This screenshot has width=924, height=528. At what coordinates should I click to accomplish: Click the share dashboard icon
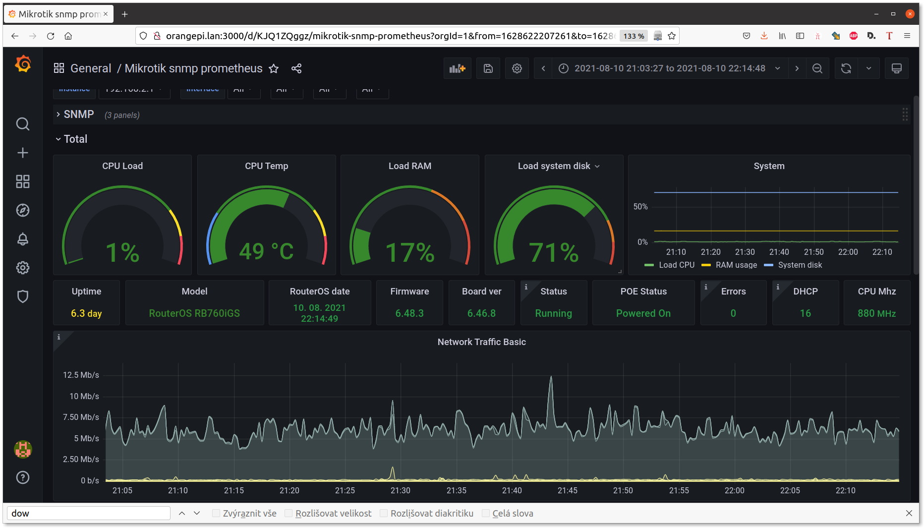click(x=296, y=68)
